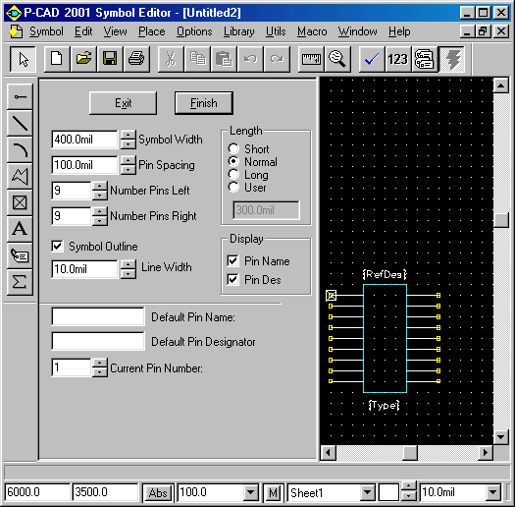Toggle the lightning symbol wizard icon

click(452, 59)
